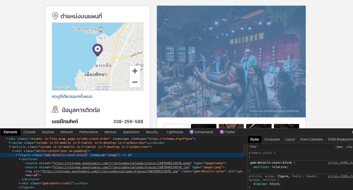Switch to the Computed pane tab

coord(272,139)
